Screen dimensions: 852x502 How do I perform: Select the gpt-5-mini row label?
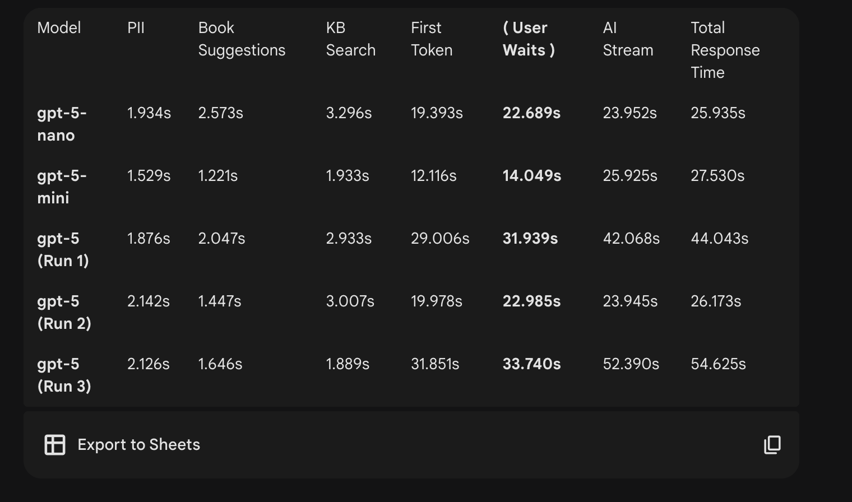(62, 187)
